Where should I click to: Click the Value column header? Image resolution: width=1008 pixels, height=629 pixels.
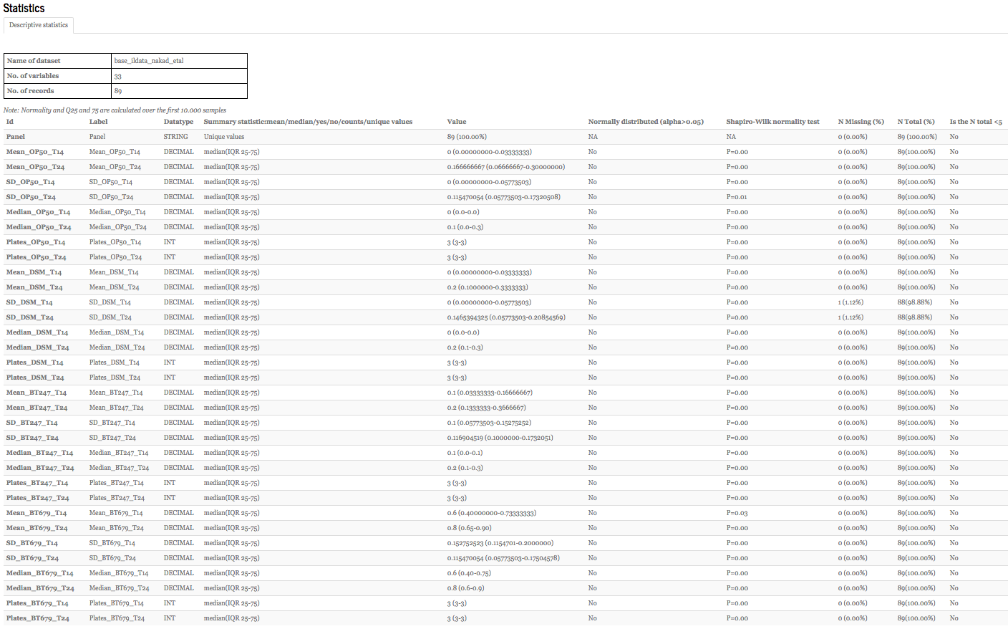click(x=456, y=122)
